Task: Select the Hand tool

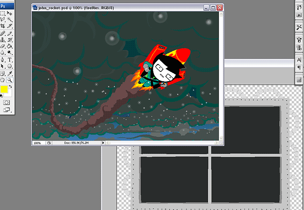Action: (3, 79)
